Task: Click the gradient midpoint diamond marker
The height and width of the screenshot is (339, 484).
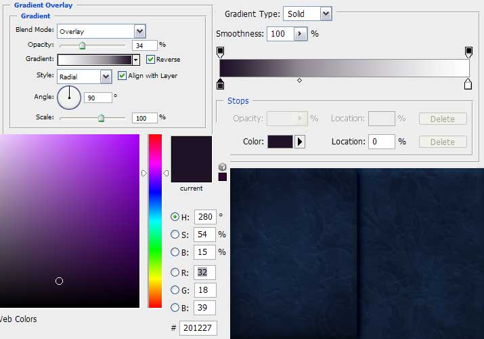Action: tap(299, 81)
